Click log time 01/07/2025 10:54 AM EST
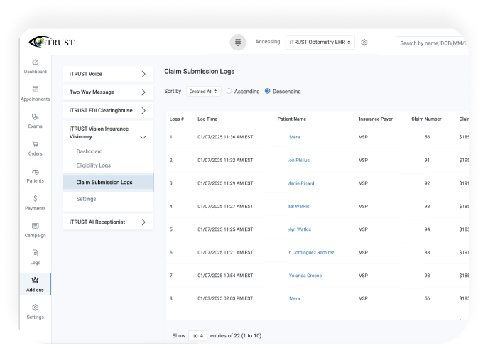The width and height of the screenshot is (483, 348). (225, 276)
